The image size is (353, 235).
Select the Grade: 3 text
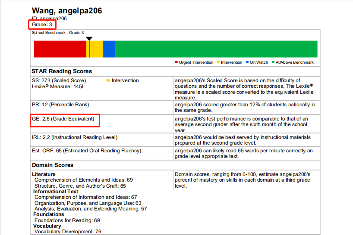(x=42, y=25)
